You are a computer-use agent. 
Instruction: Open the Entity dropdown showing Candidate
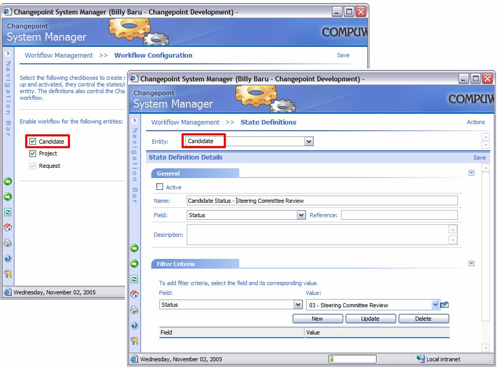coord(309,141)
